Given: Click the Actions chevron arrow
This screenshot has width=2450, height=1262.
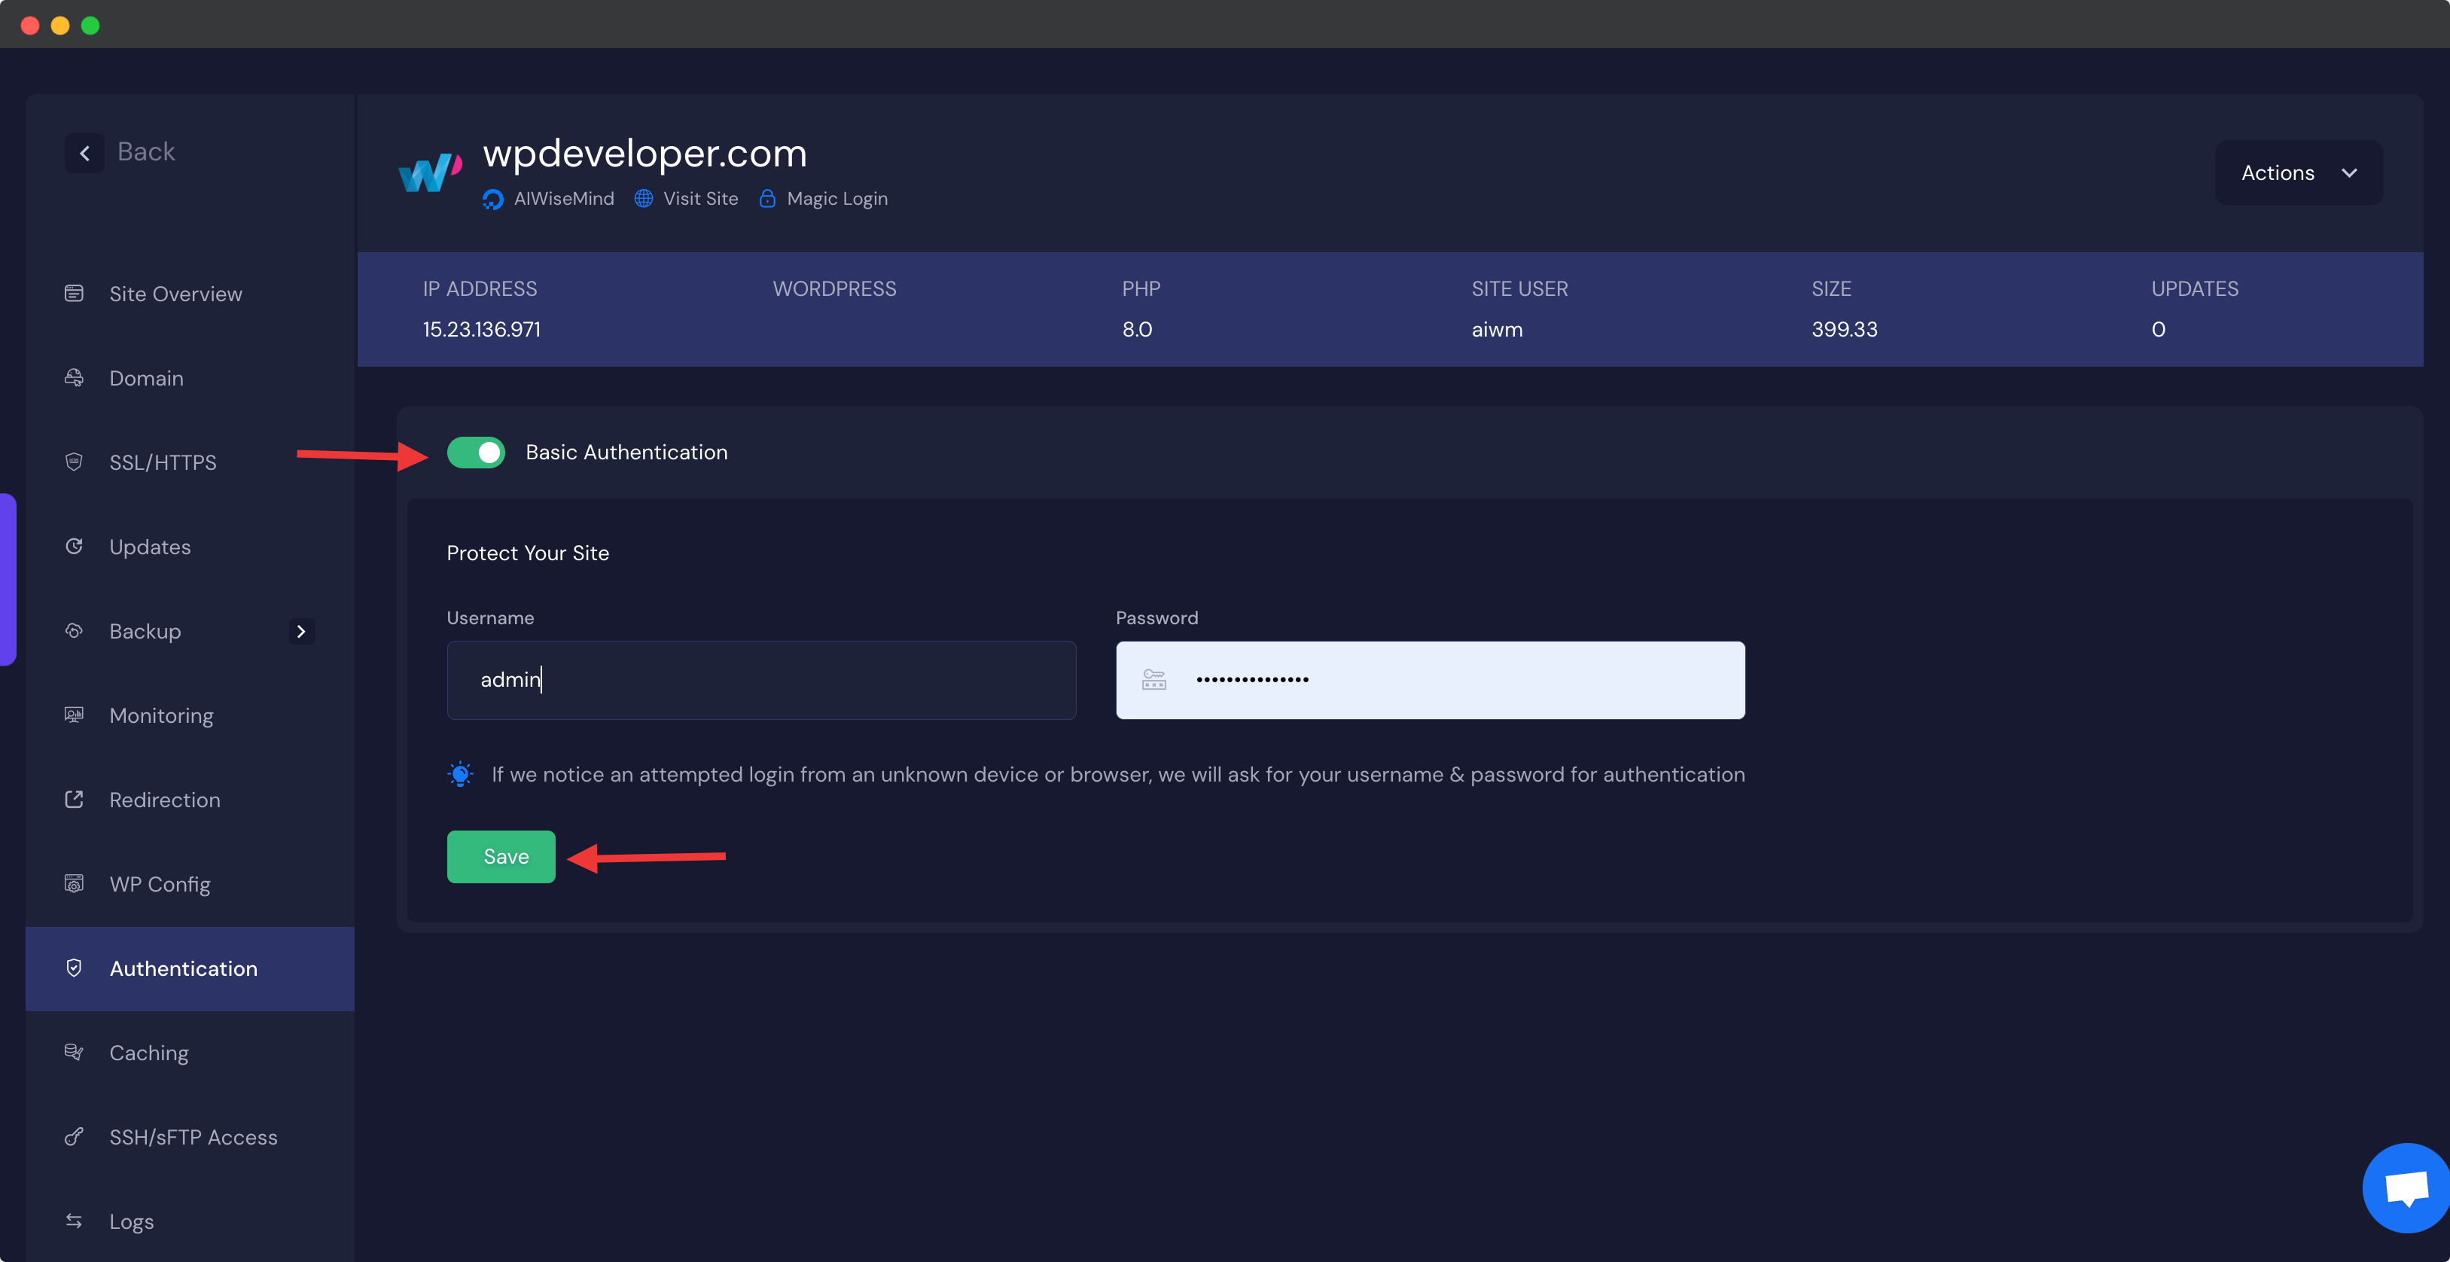Looking at the screenshot, I should (x=2349, y=173).
